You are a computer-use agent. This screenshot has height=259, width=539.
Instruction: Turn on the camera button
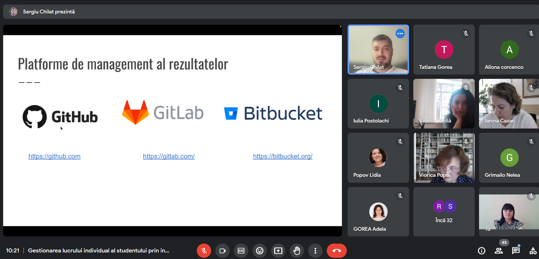(223, 251)
